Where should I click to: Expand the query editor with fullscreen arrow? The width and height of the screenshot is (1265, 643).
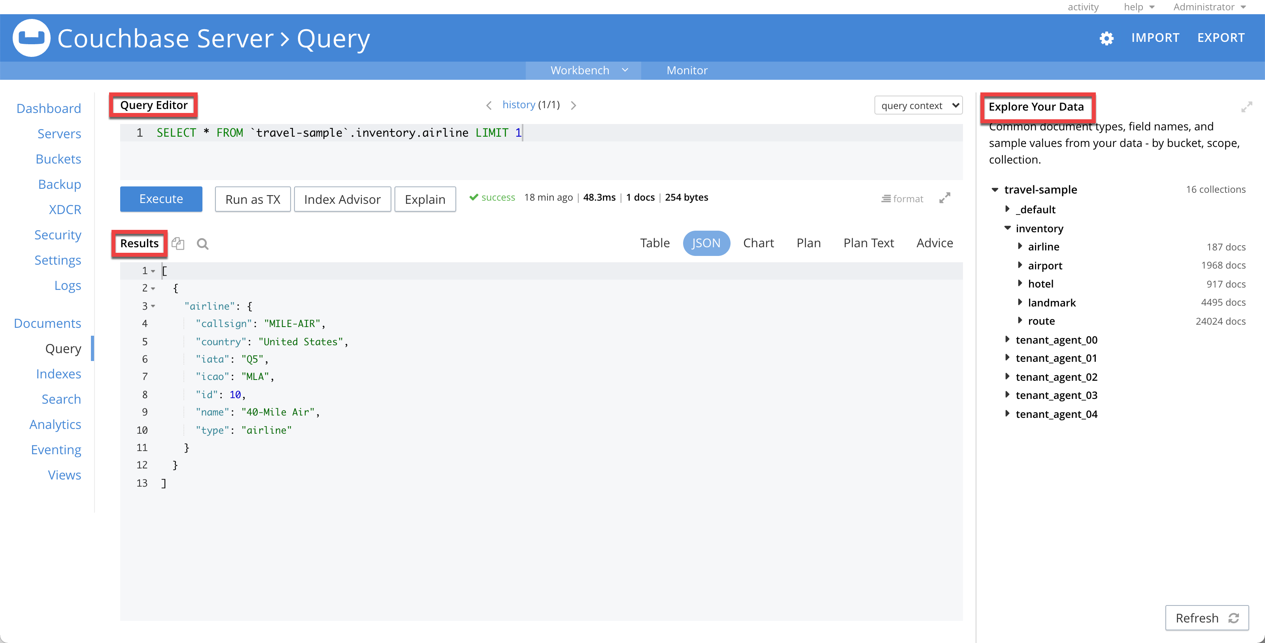tap(945, 198)
